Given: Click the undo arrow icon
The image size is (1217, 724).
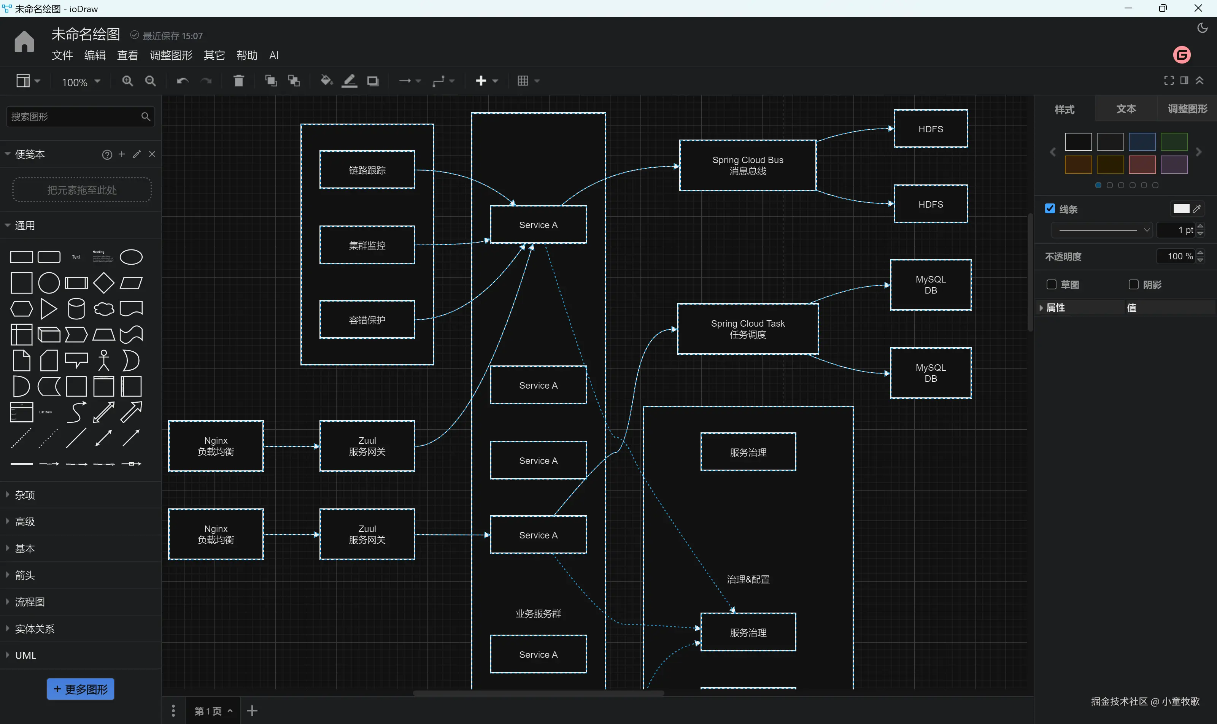Looking at the screenshot, I should pyautogui.click(x=183, y=81).
